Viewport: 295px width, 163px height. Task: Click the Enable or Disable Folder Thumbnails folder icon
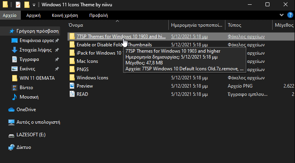72,45
